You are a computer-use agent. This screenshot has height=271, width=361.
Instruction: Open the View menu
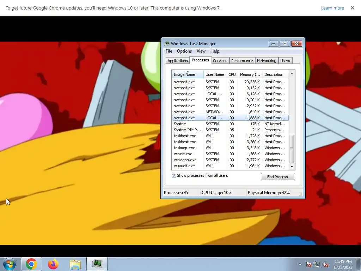point(201,51)
